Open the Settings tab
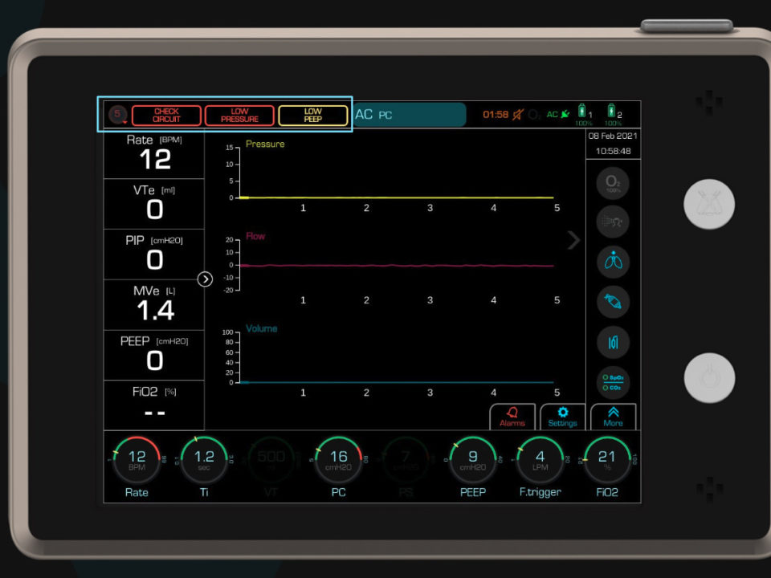The image size is (771, 578). (x=562, y=417)
